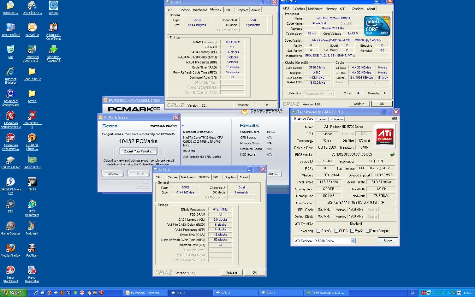Switch to the PCMark05 taskbar button
The width and height of the screenshot is (475, 297).
pyautogui.click(x=145, y=293)
